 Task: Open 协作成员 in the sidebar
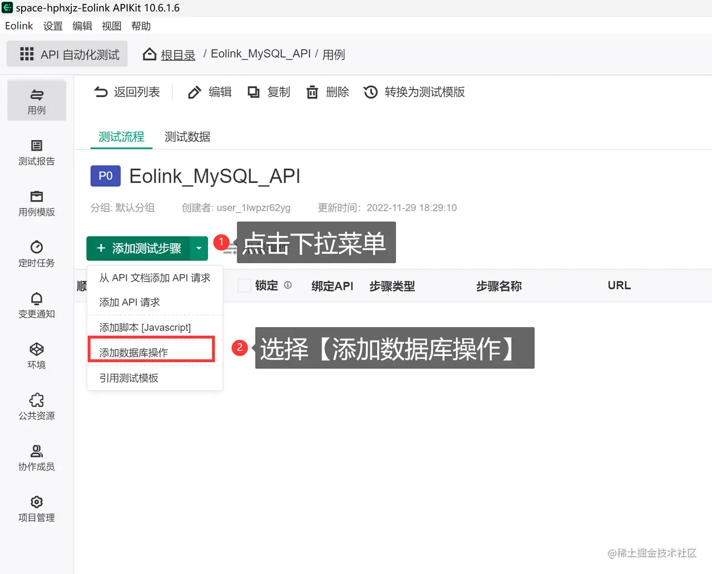(37, 458)
